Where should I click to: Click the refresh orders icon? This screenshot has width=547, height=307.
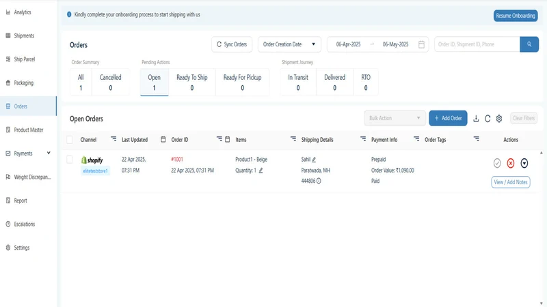tap(488, 118)
